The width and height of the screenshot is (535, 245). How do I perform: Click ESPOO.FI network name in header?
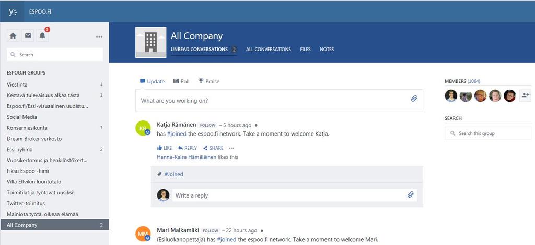click(x=40, y=11)
